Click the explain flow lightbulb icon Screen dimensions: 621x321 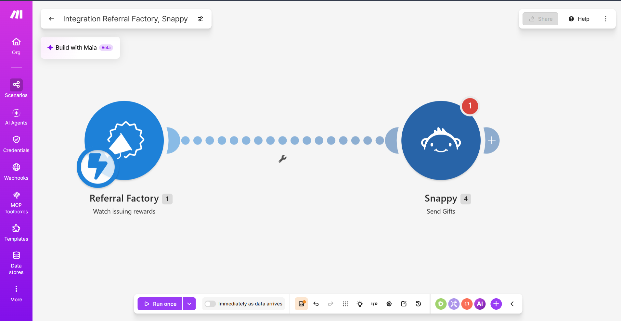point(360,304)
